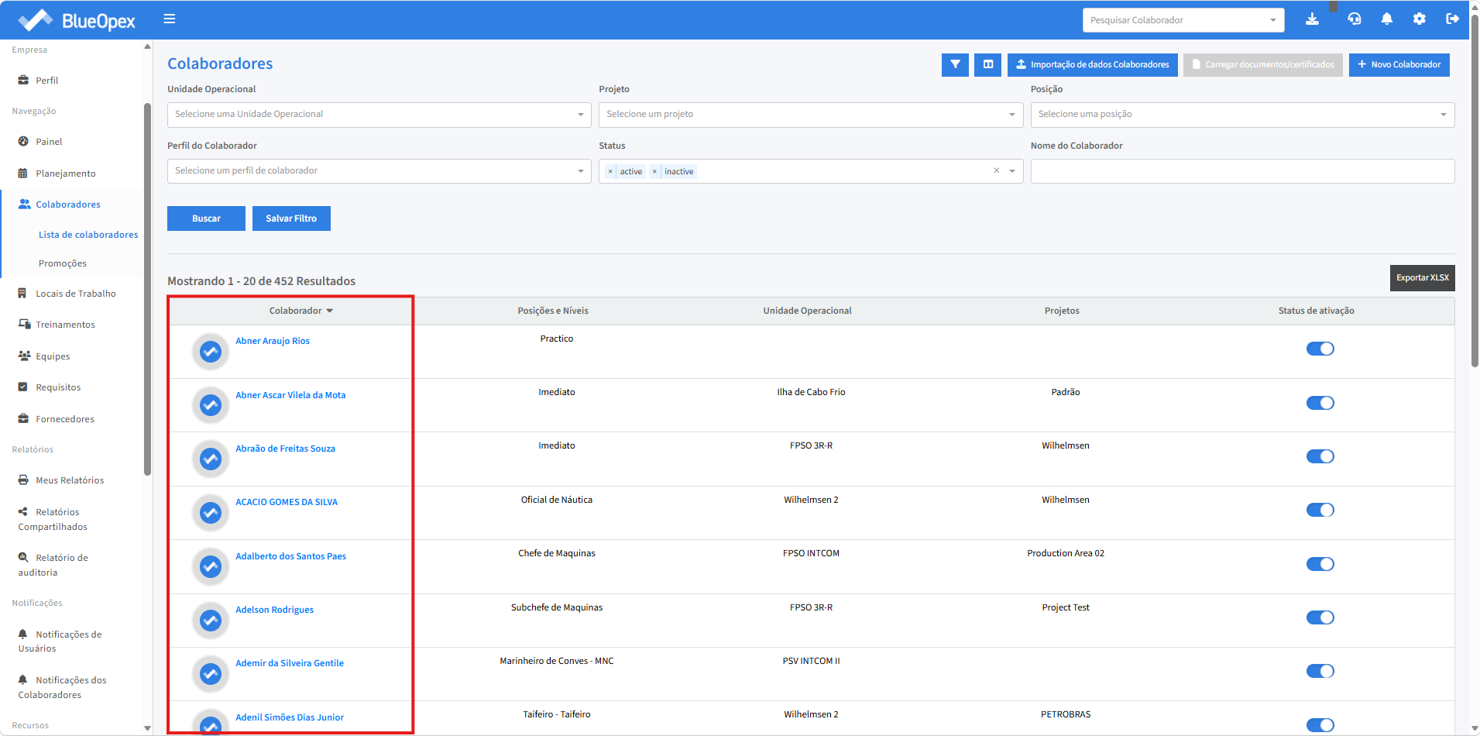Screen dimensions: 1480x736
Task: Open the headset support icon
Action: 1355,19
